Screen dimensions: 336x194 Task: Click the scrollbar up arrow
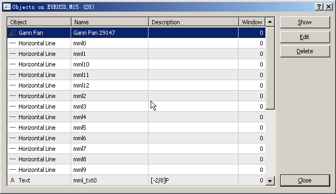[x=270, y=22]
